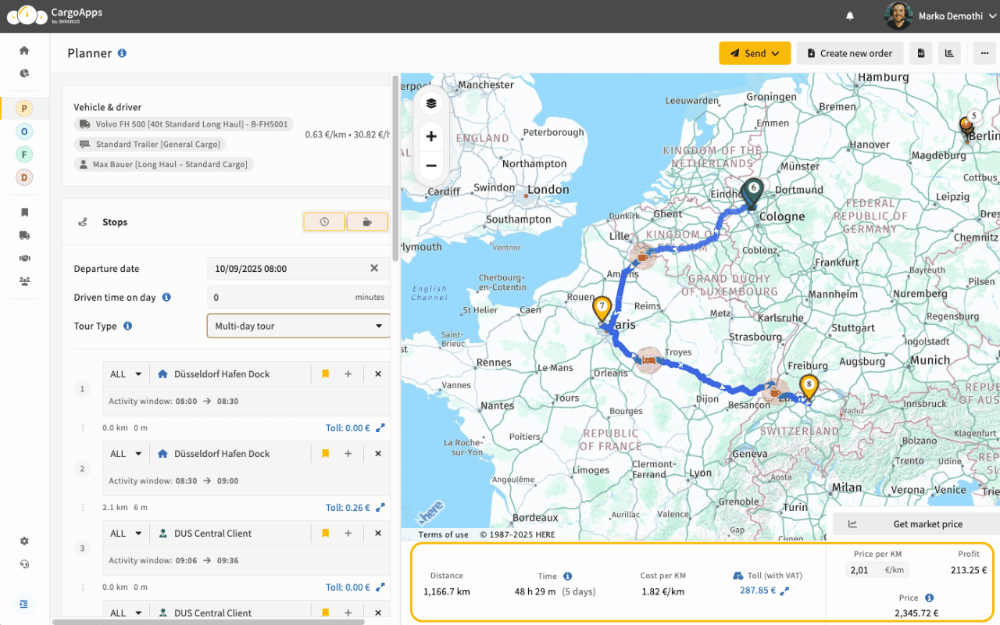Screen dimensions: 1000x625
Task: Click the Create new order button
Action: pyautogui.click(x=850, y=52)
